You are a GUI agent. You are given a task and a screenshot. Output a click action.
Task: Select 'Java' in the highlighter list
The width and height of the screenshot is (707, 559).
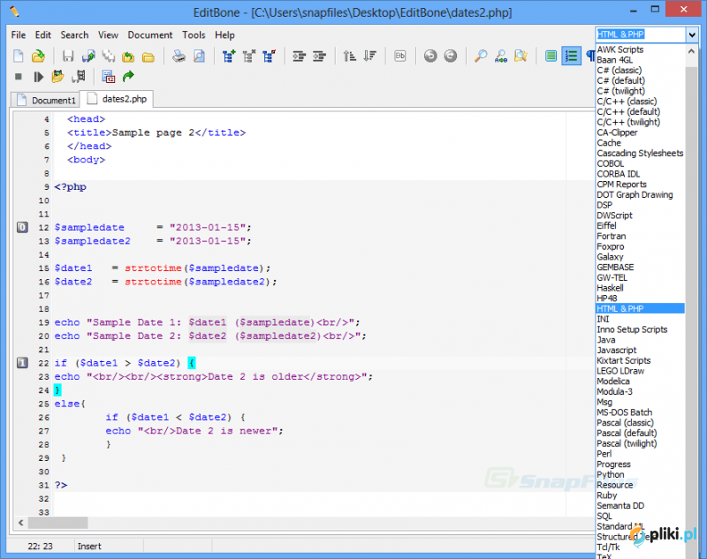640,340
